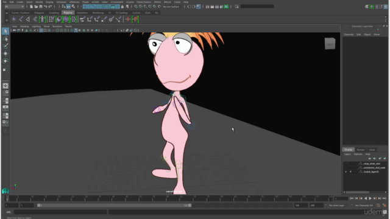Viewport: 390px width, 219px height.
Task: Toggle the Modeling Toolkit icon at the top right
Action: point(367,7)
